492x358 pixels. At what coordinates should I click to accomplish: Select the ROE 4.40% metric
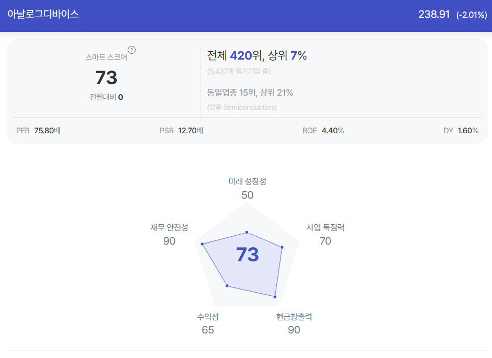(x=323, y=131)
